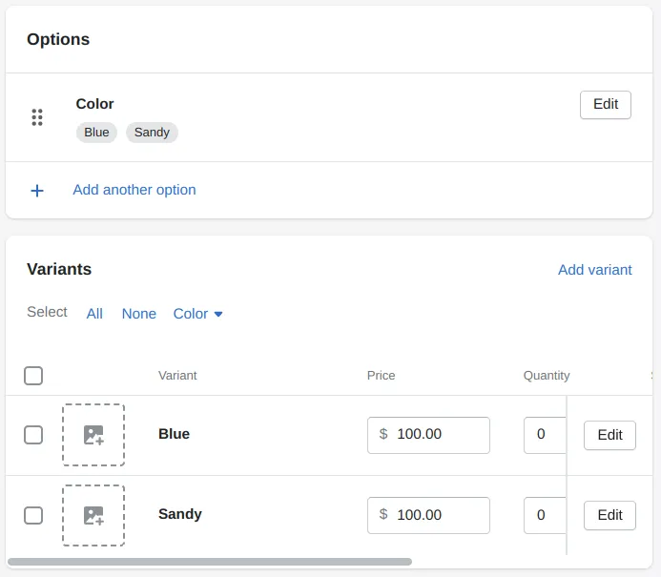Toggle the select-all variants checkbox
The width and height of the screenshot is (661, 577).
tap(33, 376)
